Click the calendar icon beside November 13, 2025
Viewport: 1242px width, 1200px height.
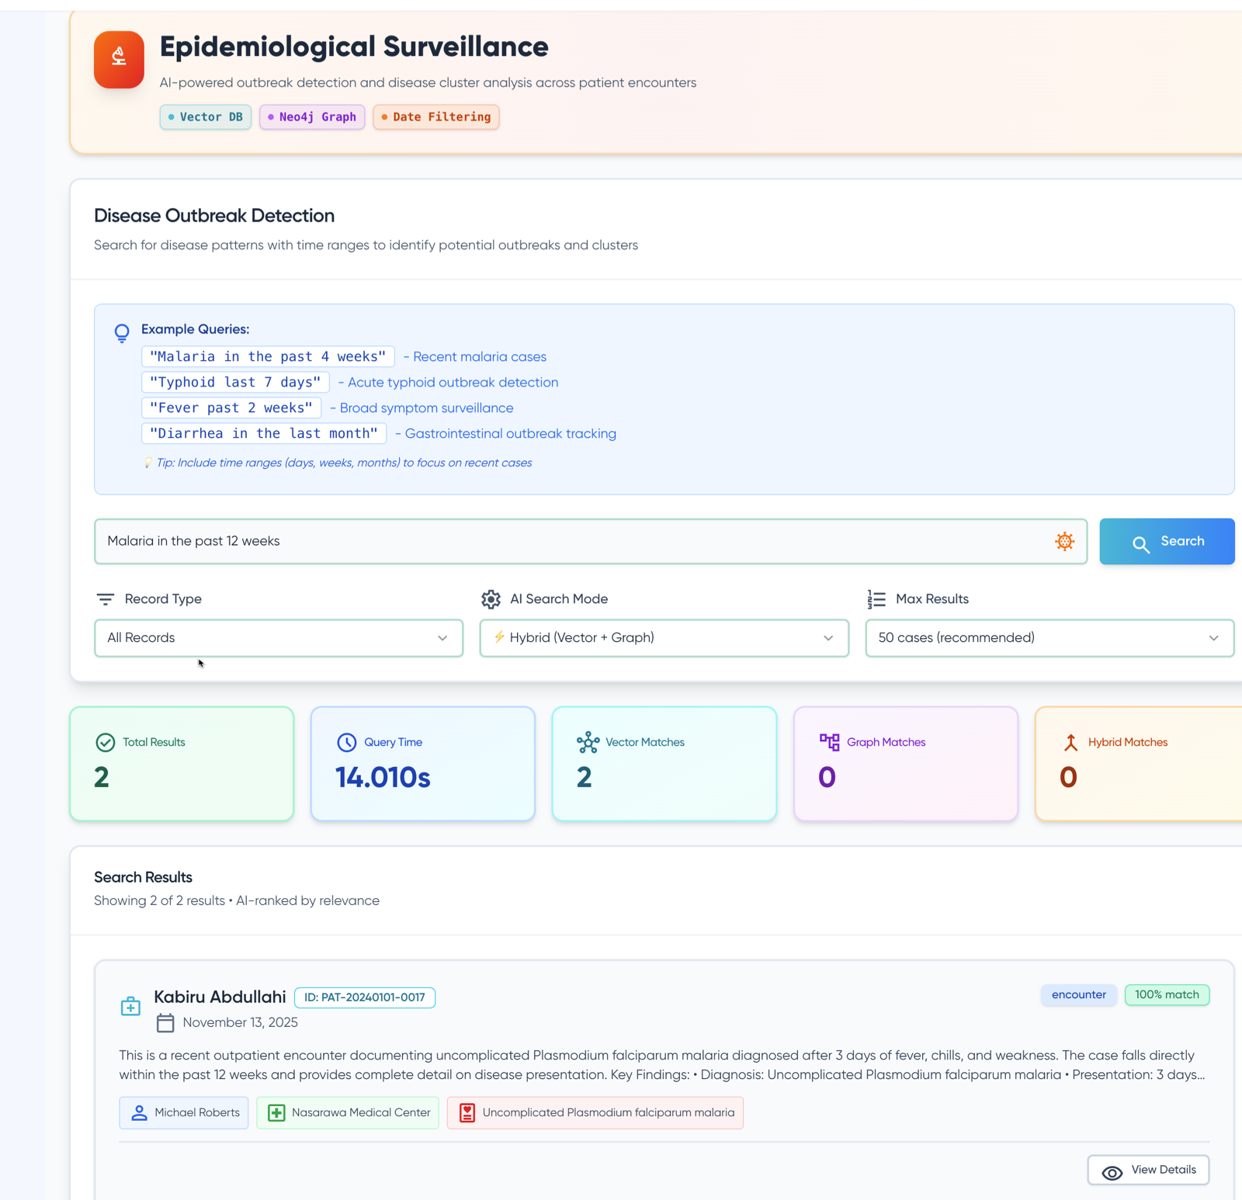click(x=165, y=1023)
